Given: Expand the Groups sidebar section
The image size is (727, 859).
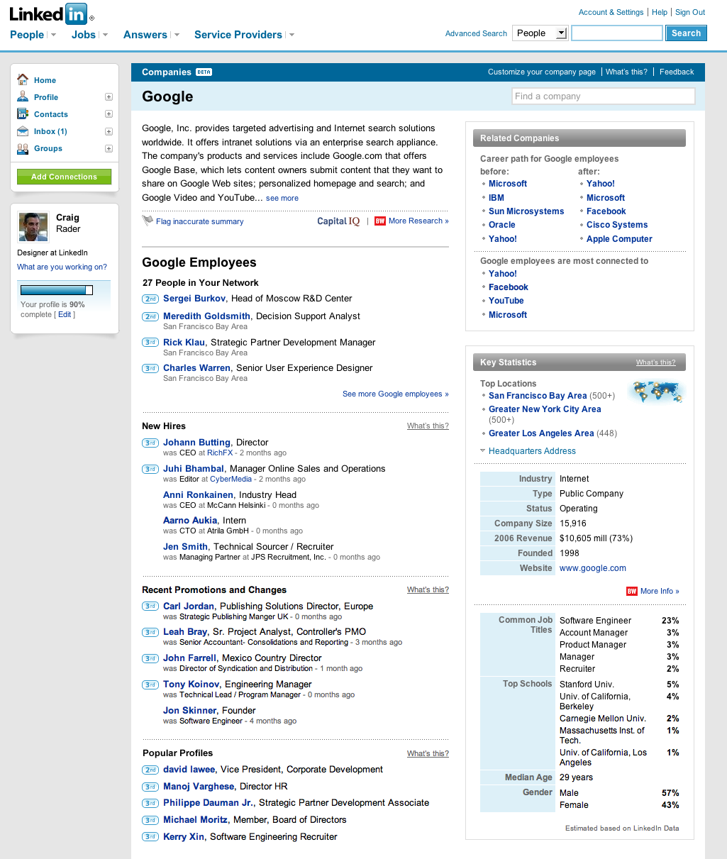Looking at the screenshot, I should pyautogui.click(x=109, y=148).
